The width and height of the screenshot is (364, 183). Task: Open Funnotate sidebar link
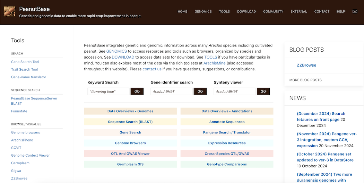(19, 111)
